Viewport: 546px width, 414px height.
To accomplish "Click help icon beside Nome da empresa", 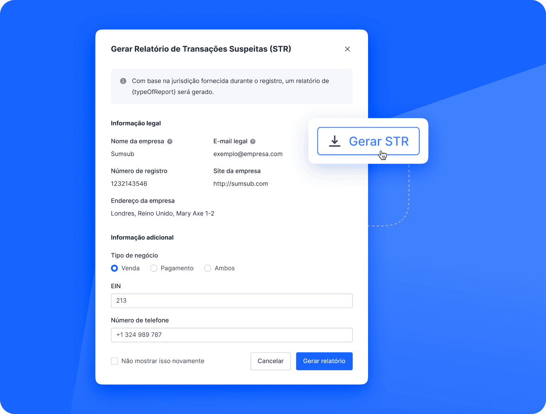I will [170, 142].
